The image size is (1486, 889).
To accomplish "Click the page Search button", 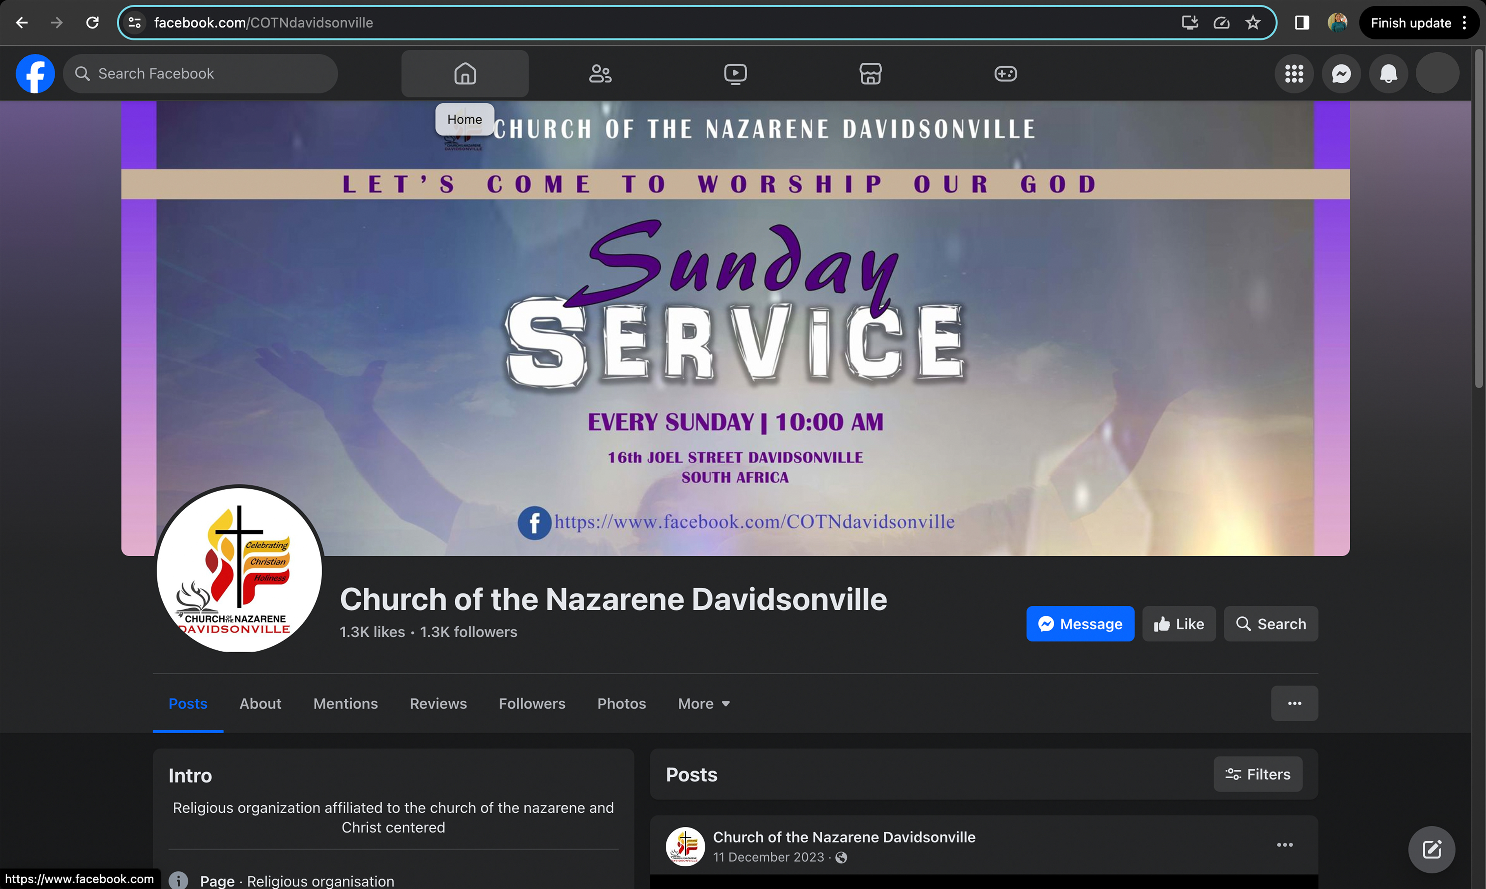I will 1270,624.
